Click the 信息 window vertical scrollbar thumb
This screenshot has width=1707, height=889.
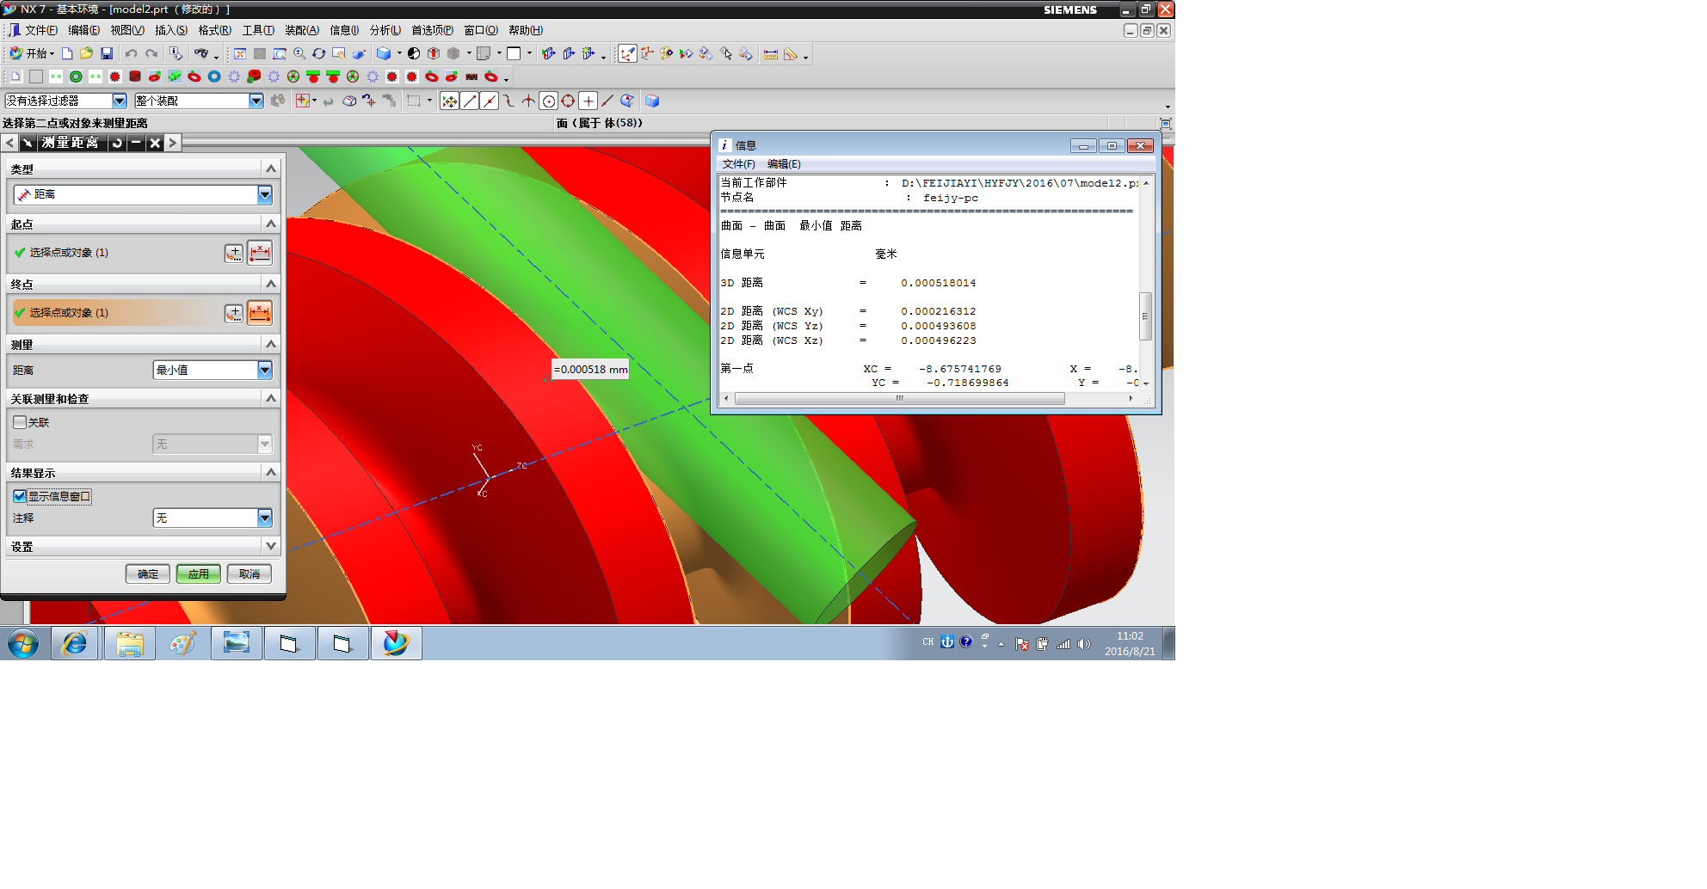pyautogui.click(x=1145, y=316)
